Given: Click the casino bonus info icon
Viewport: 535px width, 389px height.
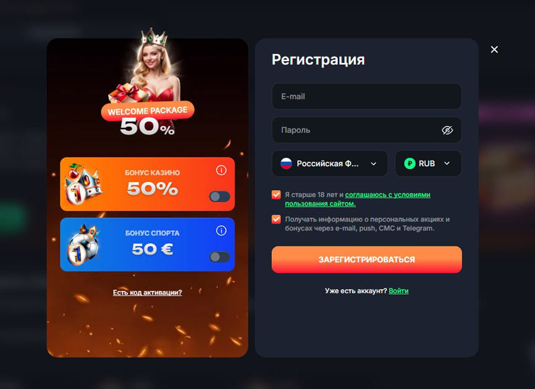Looking at the screenshot, I should pos(221,170).
